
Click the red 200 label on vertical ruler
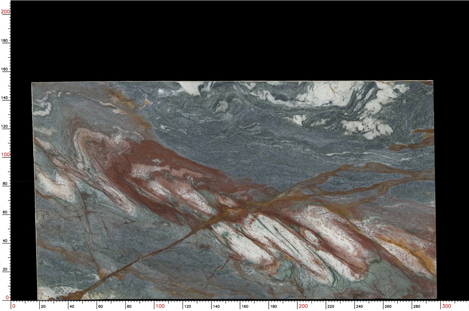5,12
